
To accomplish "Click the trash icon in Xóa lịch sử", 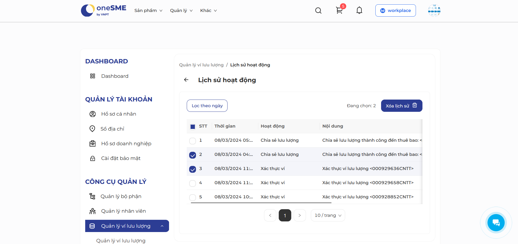I will pos(415,105).
